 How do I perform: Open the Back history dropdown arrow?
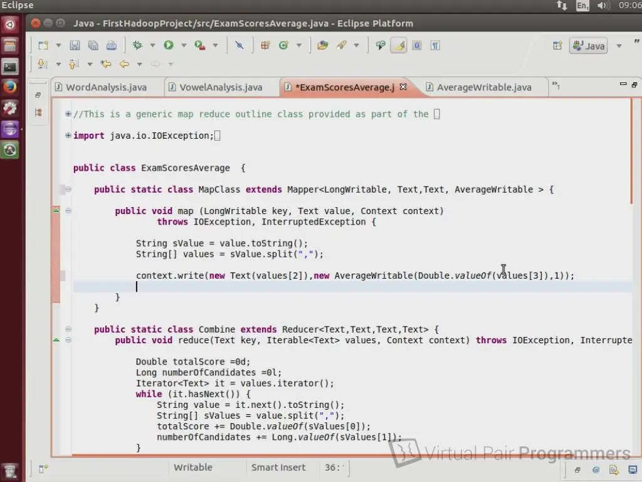140,65
